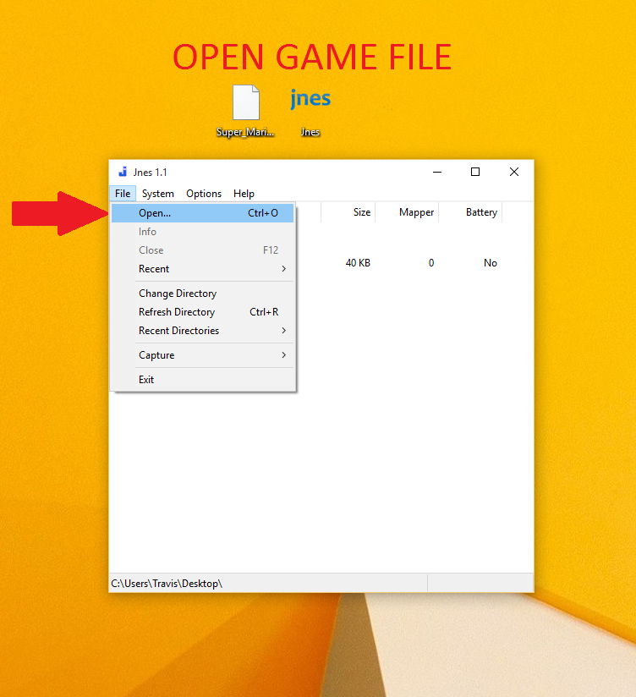Open the Options menu
This screenshot has width=636, height=697.
coord(204,194)
